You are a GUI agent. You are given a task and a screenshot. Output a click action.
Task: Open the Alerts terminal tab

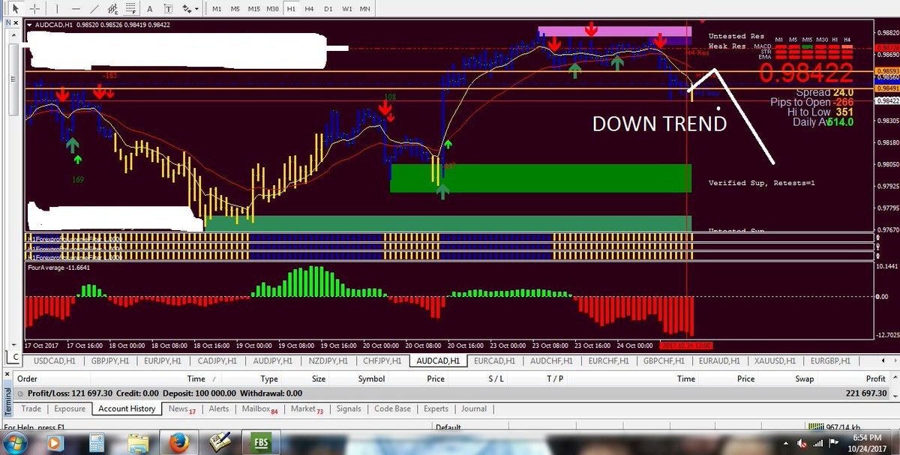coord(218,409)
